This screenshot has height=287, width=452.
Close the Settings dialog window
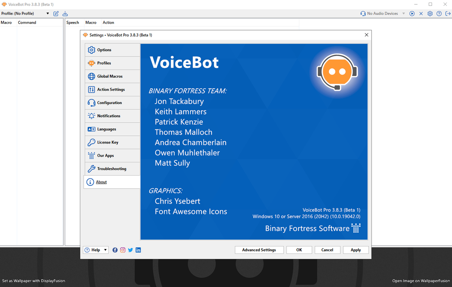[366, 35]
